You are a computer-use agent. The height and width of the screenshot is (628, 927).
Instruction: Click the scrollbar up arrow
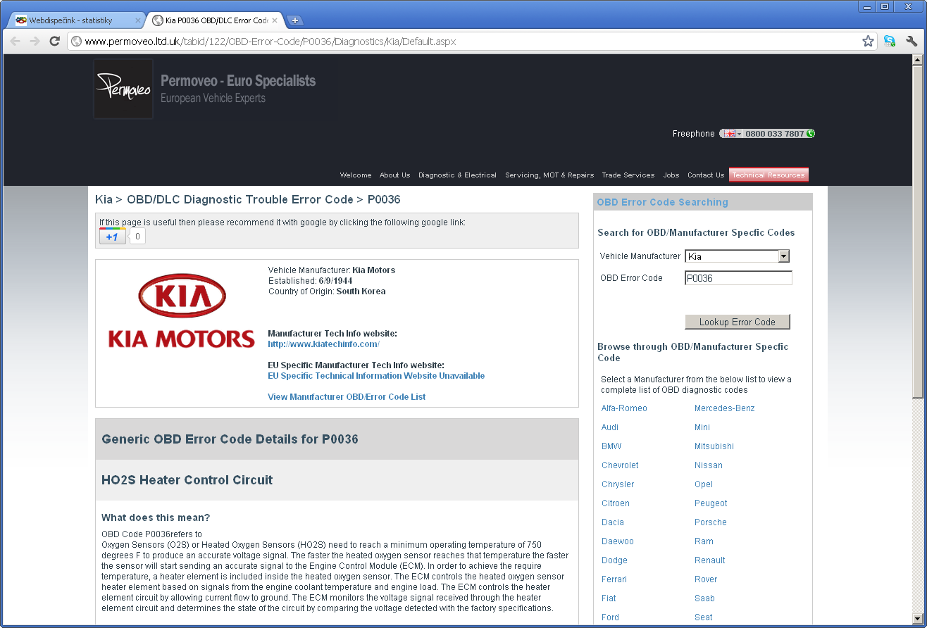pos(917,60)
